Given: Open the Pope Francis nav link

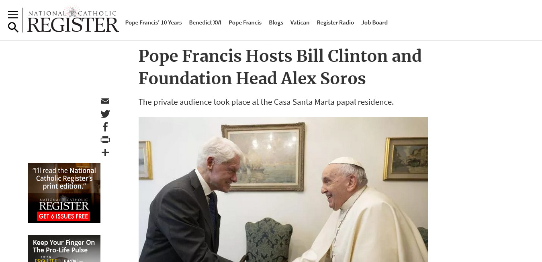Looking at the screenshot, I should coord(245,22).
